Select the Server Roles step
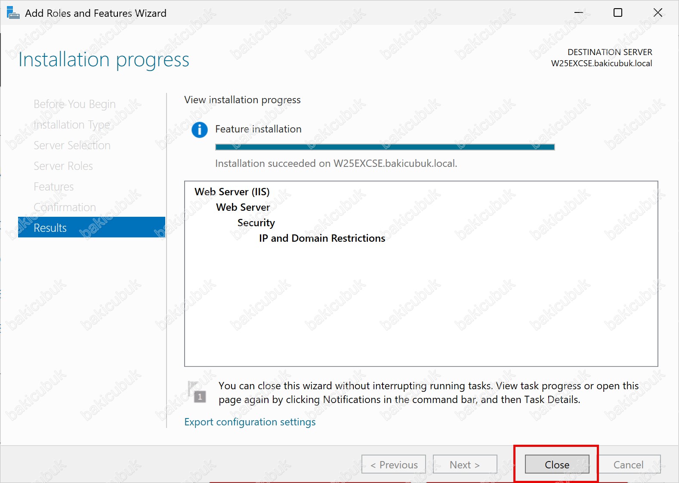The height and width of the screenshot is (483, 679). (63, 166)
